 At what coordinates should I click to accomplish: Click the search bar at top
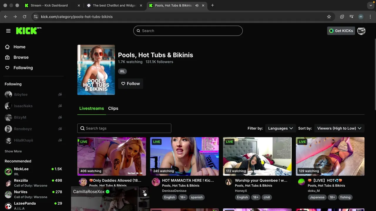tap(188, 31)
